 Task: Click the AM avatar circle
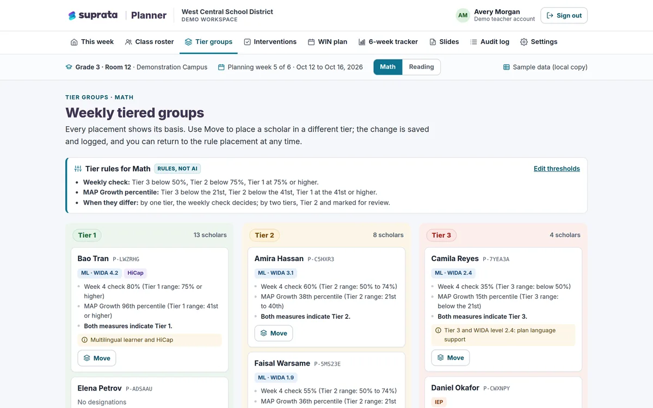point(463,15)
